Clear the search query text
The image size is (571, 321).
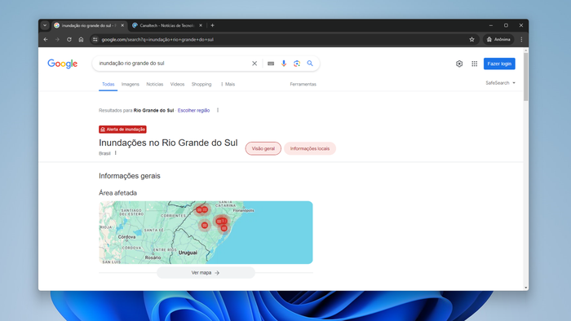(x=255, y=64)
